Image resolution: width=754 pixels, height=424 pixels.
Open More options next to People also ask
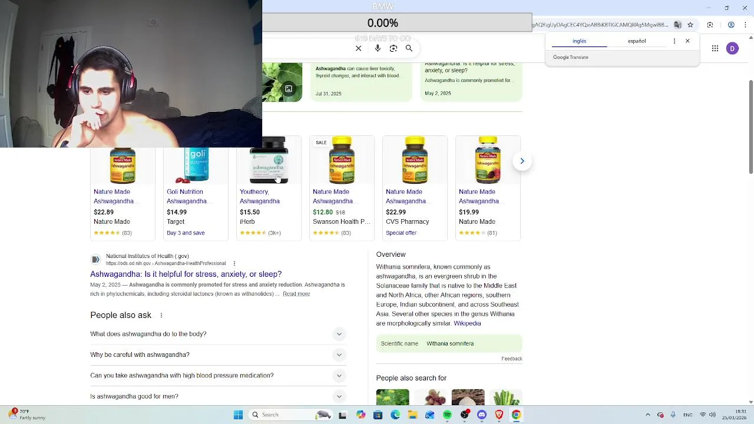pyautogui.click(x=161, y=315)
